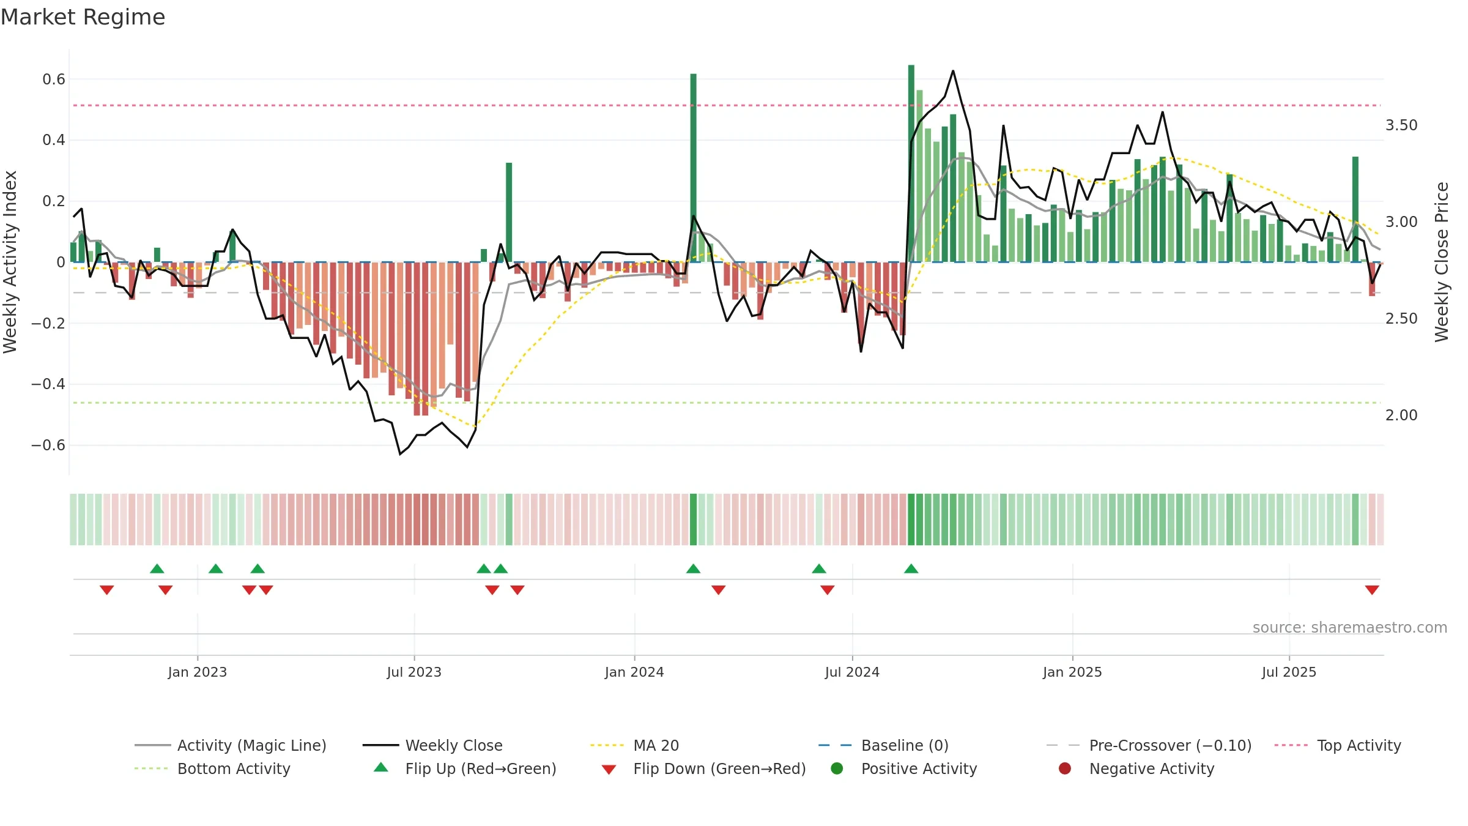This screenshot has width=1468, height=826.
Task: Click the −0.6 left axis tick label
Action: pyautogui.click(x=48, y=445)
